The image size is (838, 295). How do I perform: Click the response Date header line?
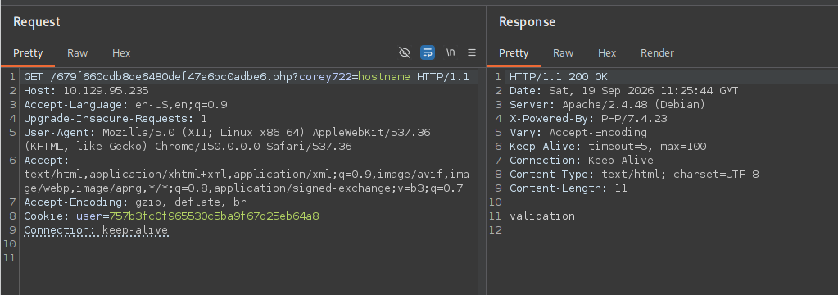[623, 91]
